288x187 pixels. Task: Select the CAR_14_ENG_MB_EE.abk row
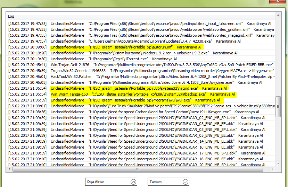[x=141, y=141]
